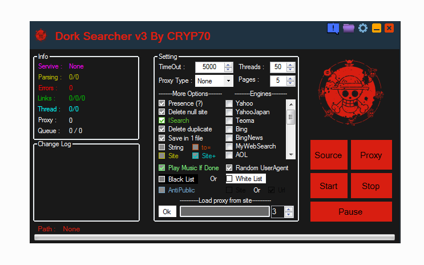Click Ok to load proxy from site

pyautogui.click(x=167, y=211)
